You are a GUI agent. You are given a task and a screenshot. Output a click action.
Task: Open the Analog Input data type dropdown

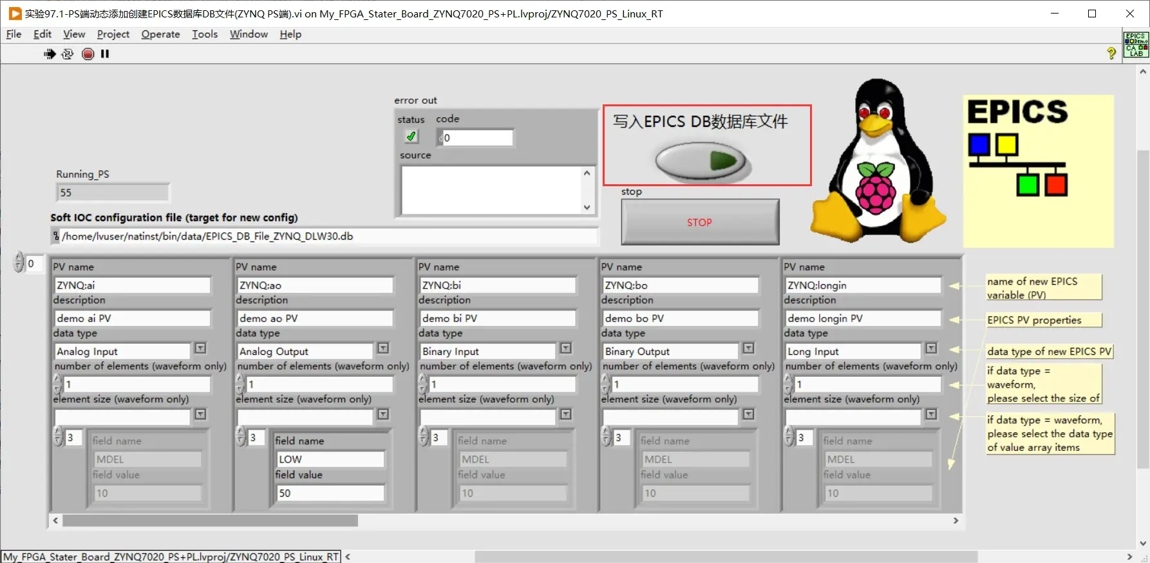[200, 348]
